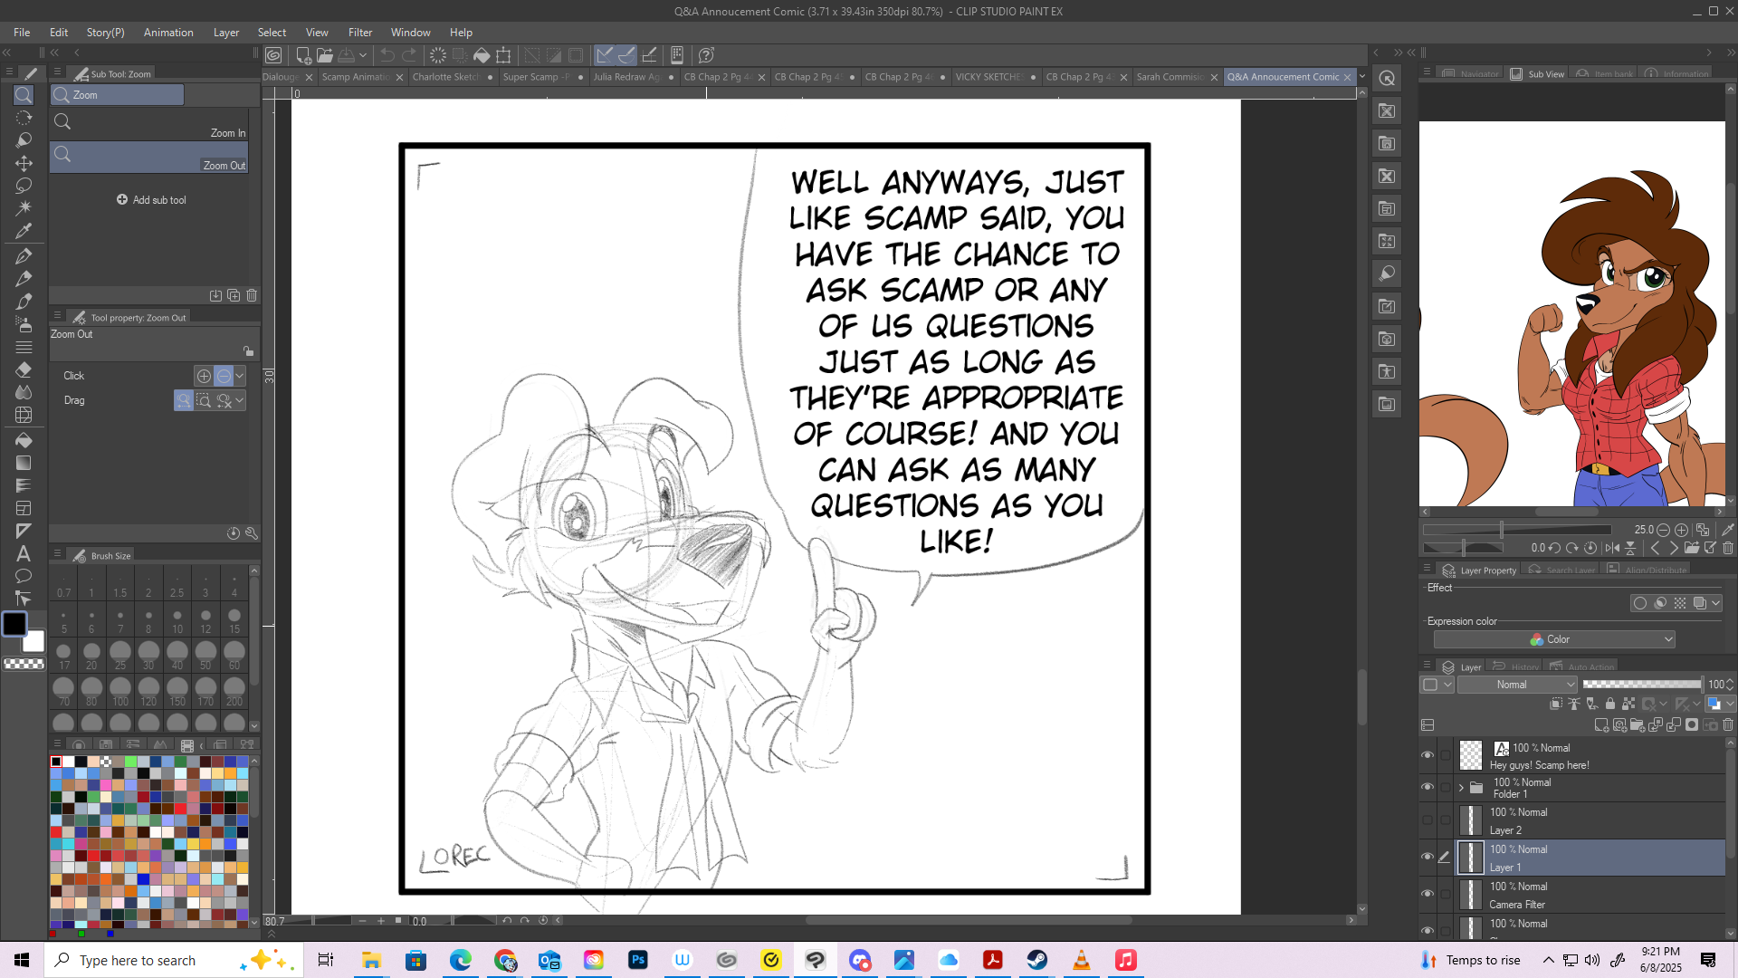Switch to Sarah Commission tab
This screenshot has height=978, width=1738.
click(1170, 77)
